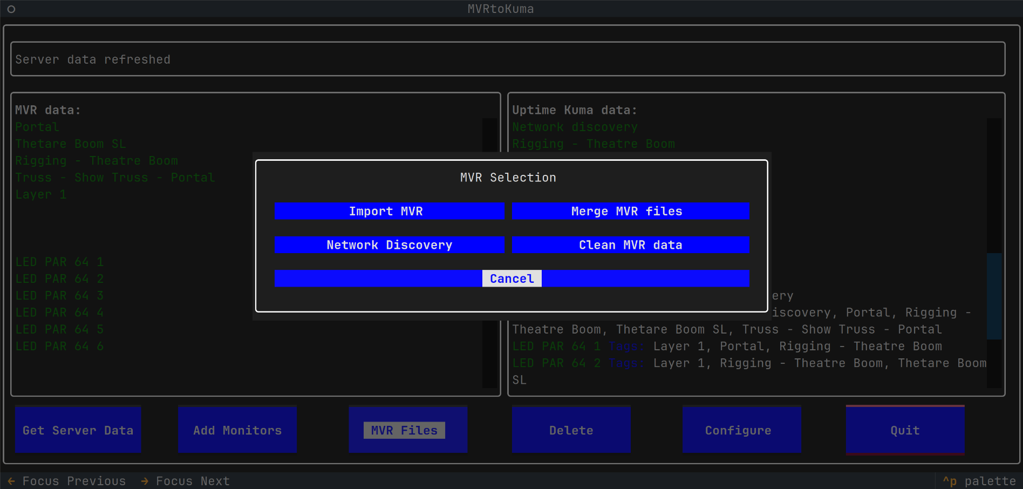Start Network Discovery from the dialog

pos(390,244)
